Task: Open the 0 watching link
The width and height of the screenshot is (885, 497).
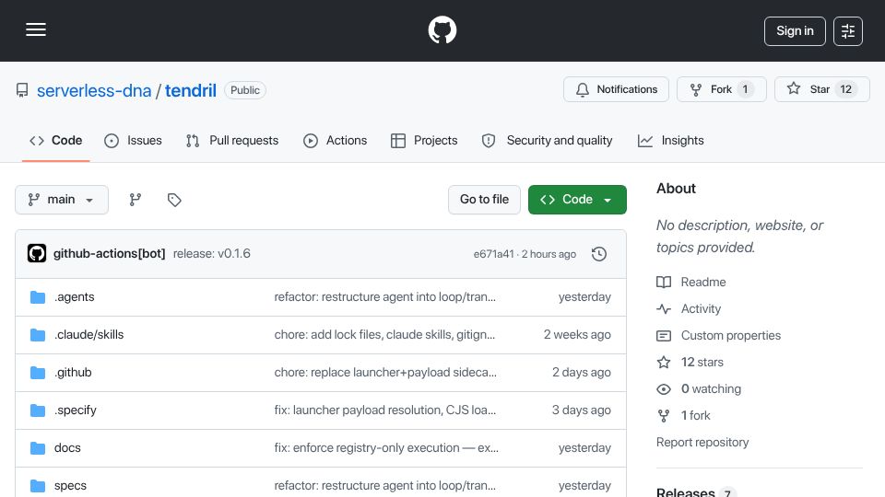Action: (x=711, y=388)
